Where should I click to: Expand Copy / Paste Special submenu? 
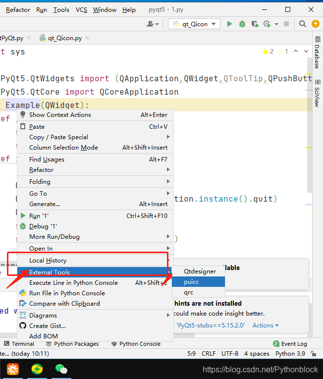(168, 137)
